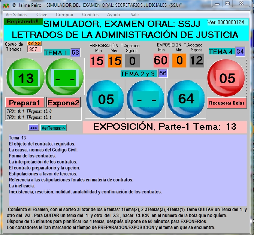Click VerTemas>> to view next topics
254x235 pixels.
point(53,128)
